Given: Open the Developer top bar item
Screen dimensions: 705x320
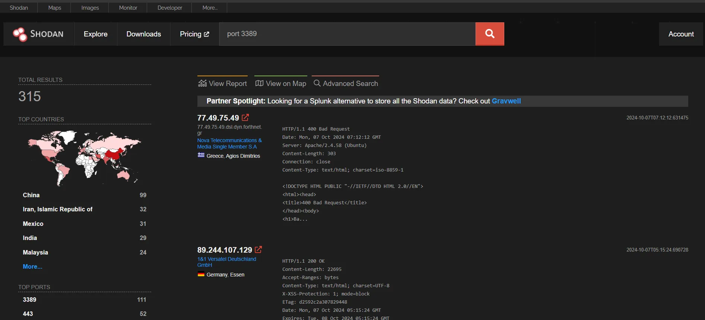Looking at the screenshot, I should click(x=169, y=7).
